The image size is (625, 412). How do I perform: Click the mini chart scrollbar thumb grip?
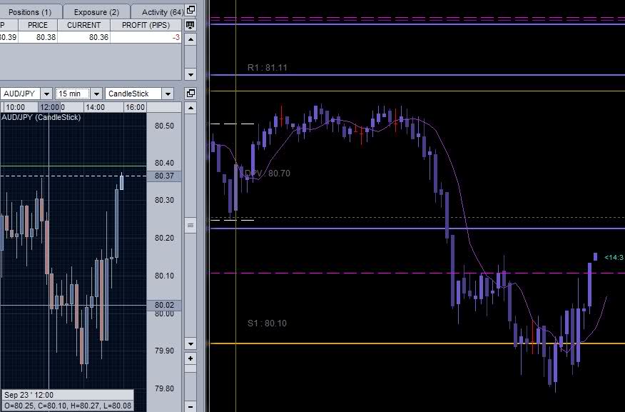(x=190, y=226)
